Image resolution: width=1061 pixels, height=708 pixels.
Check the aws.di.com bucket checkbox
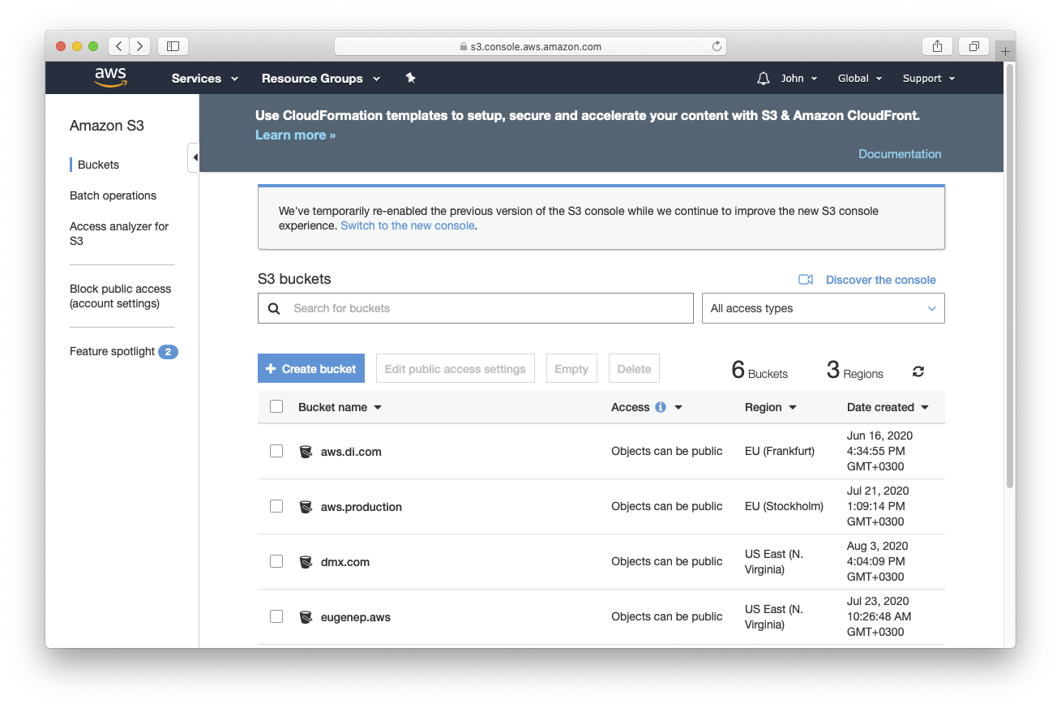point(276,451)
